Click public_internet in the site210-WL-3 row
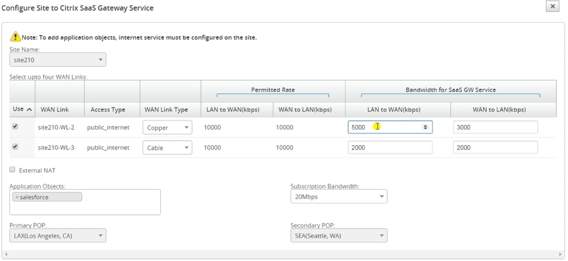Screen dimensions: 568x261 pyautogui.click(x=108, y=148)
